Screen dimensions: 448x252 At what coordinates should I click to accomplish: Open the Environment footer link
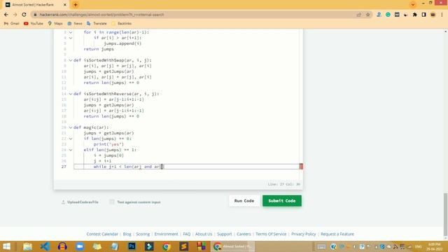167,234
